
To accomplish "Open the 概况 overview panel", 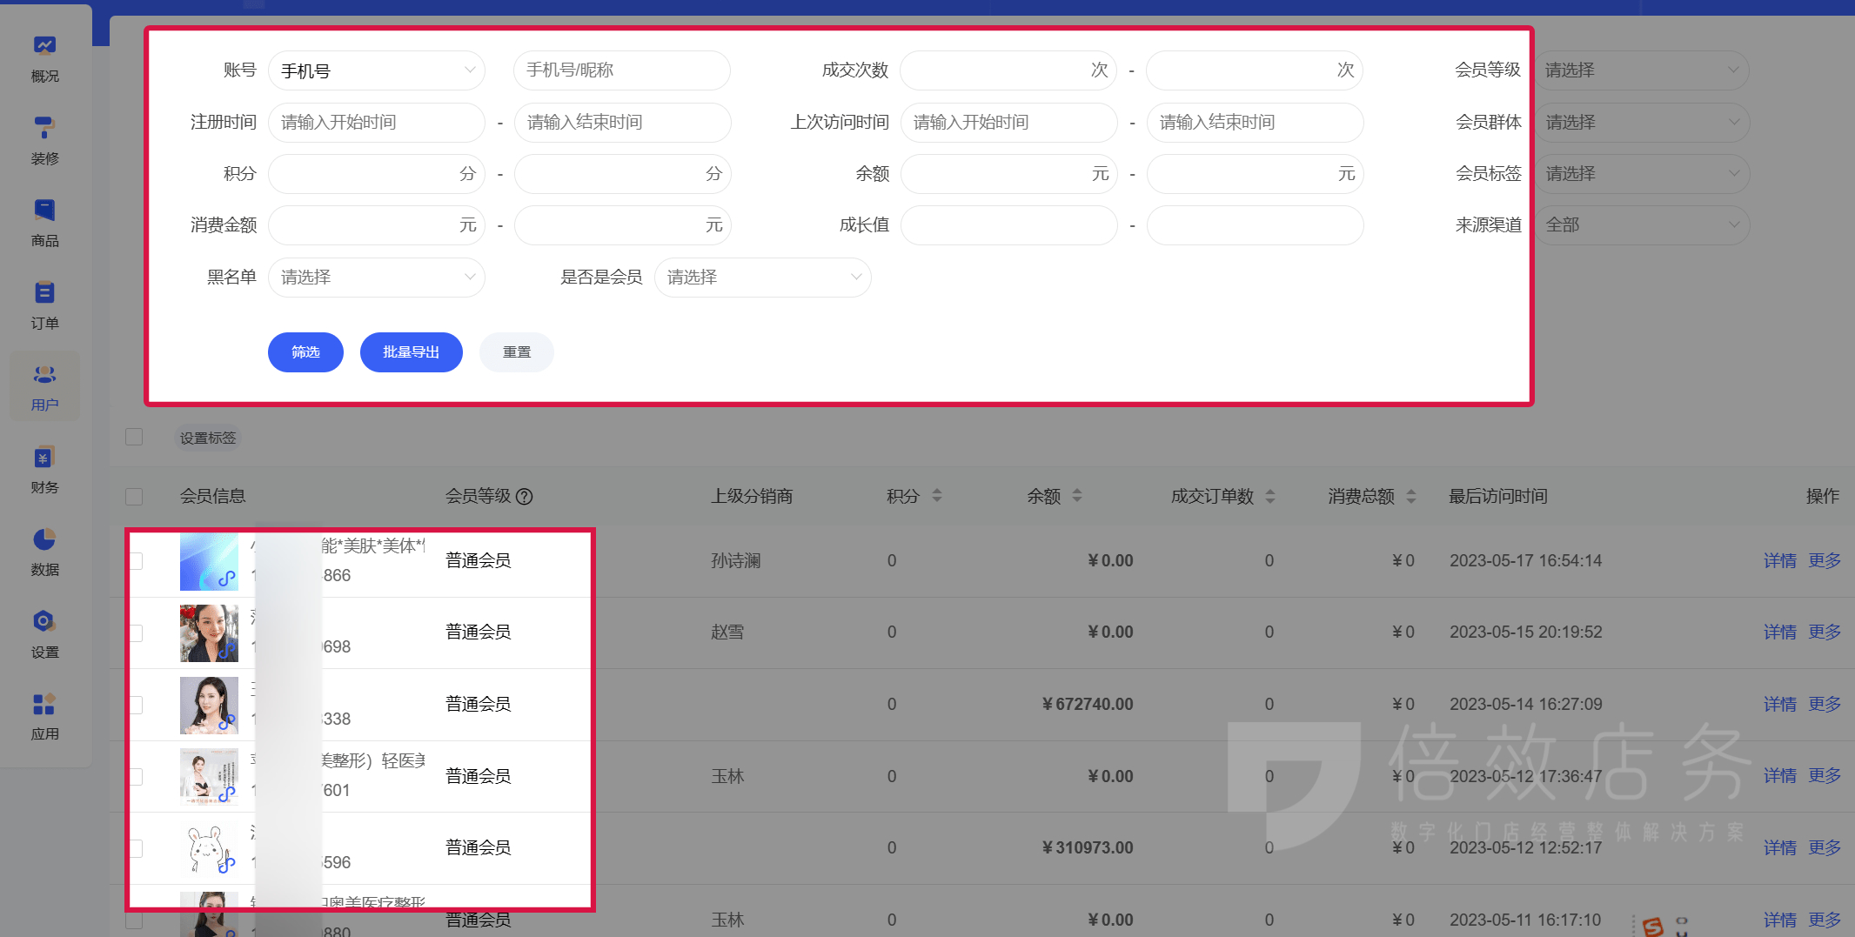I will pos(44,56).
